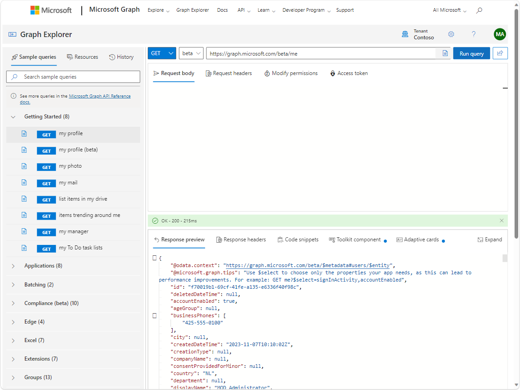Click the Docs link in the top navigation
The width and height of the screenshot is (520, 390).
[x=223, y=10]
